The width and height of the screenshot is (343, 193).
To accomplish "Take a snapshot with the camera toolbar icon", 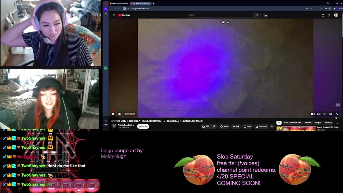I will pyautogui.click(x=311, y=9).
